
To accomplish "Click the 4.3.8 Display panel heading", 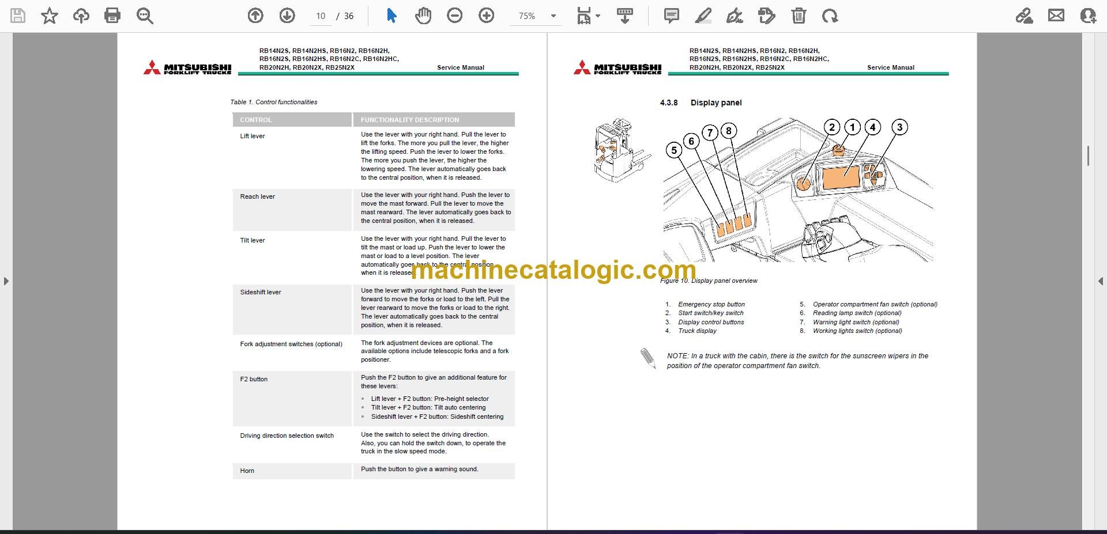I will pos(701,103).
